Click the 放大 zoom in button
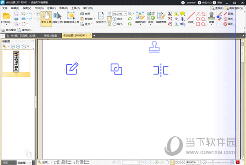The image size is (246, 165). [118, 19]
